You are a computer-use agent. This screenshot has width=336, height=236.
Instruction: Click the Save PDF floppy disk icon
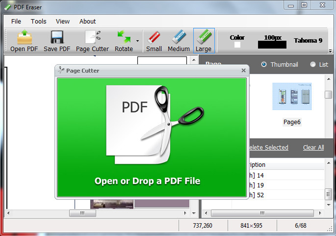[x=57, y=38]
